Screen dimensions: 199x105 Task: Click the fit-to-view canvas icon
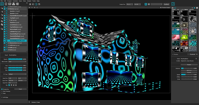(35, 7)
